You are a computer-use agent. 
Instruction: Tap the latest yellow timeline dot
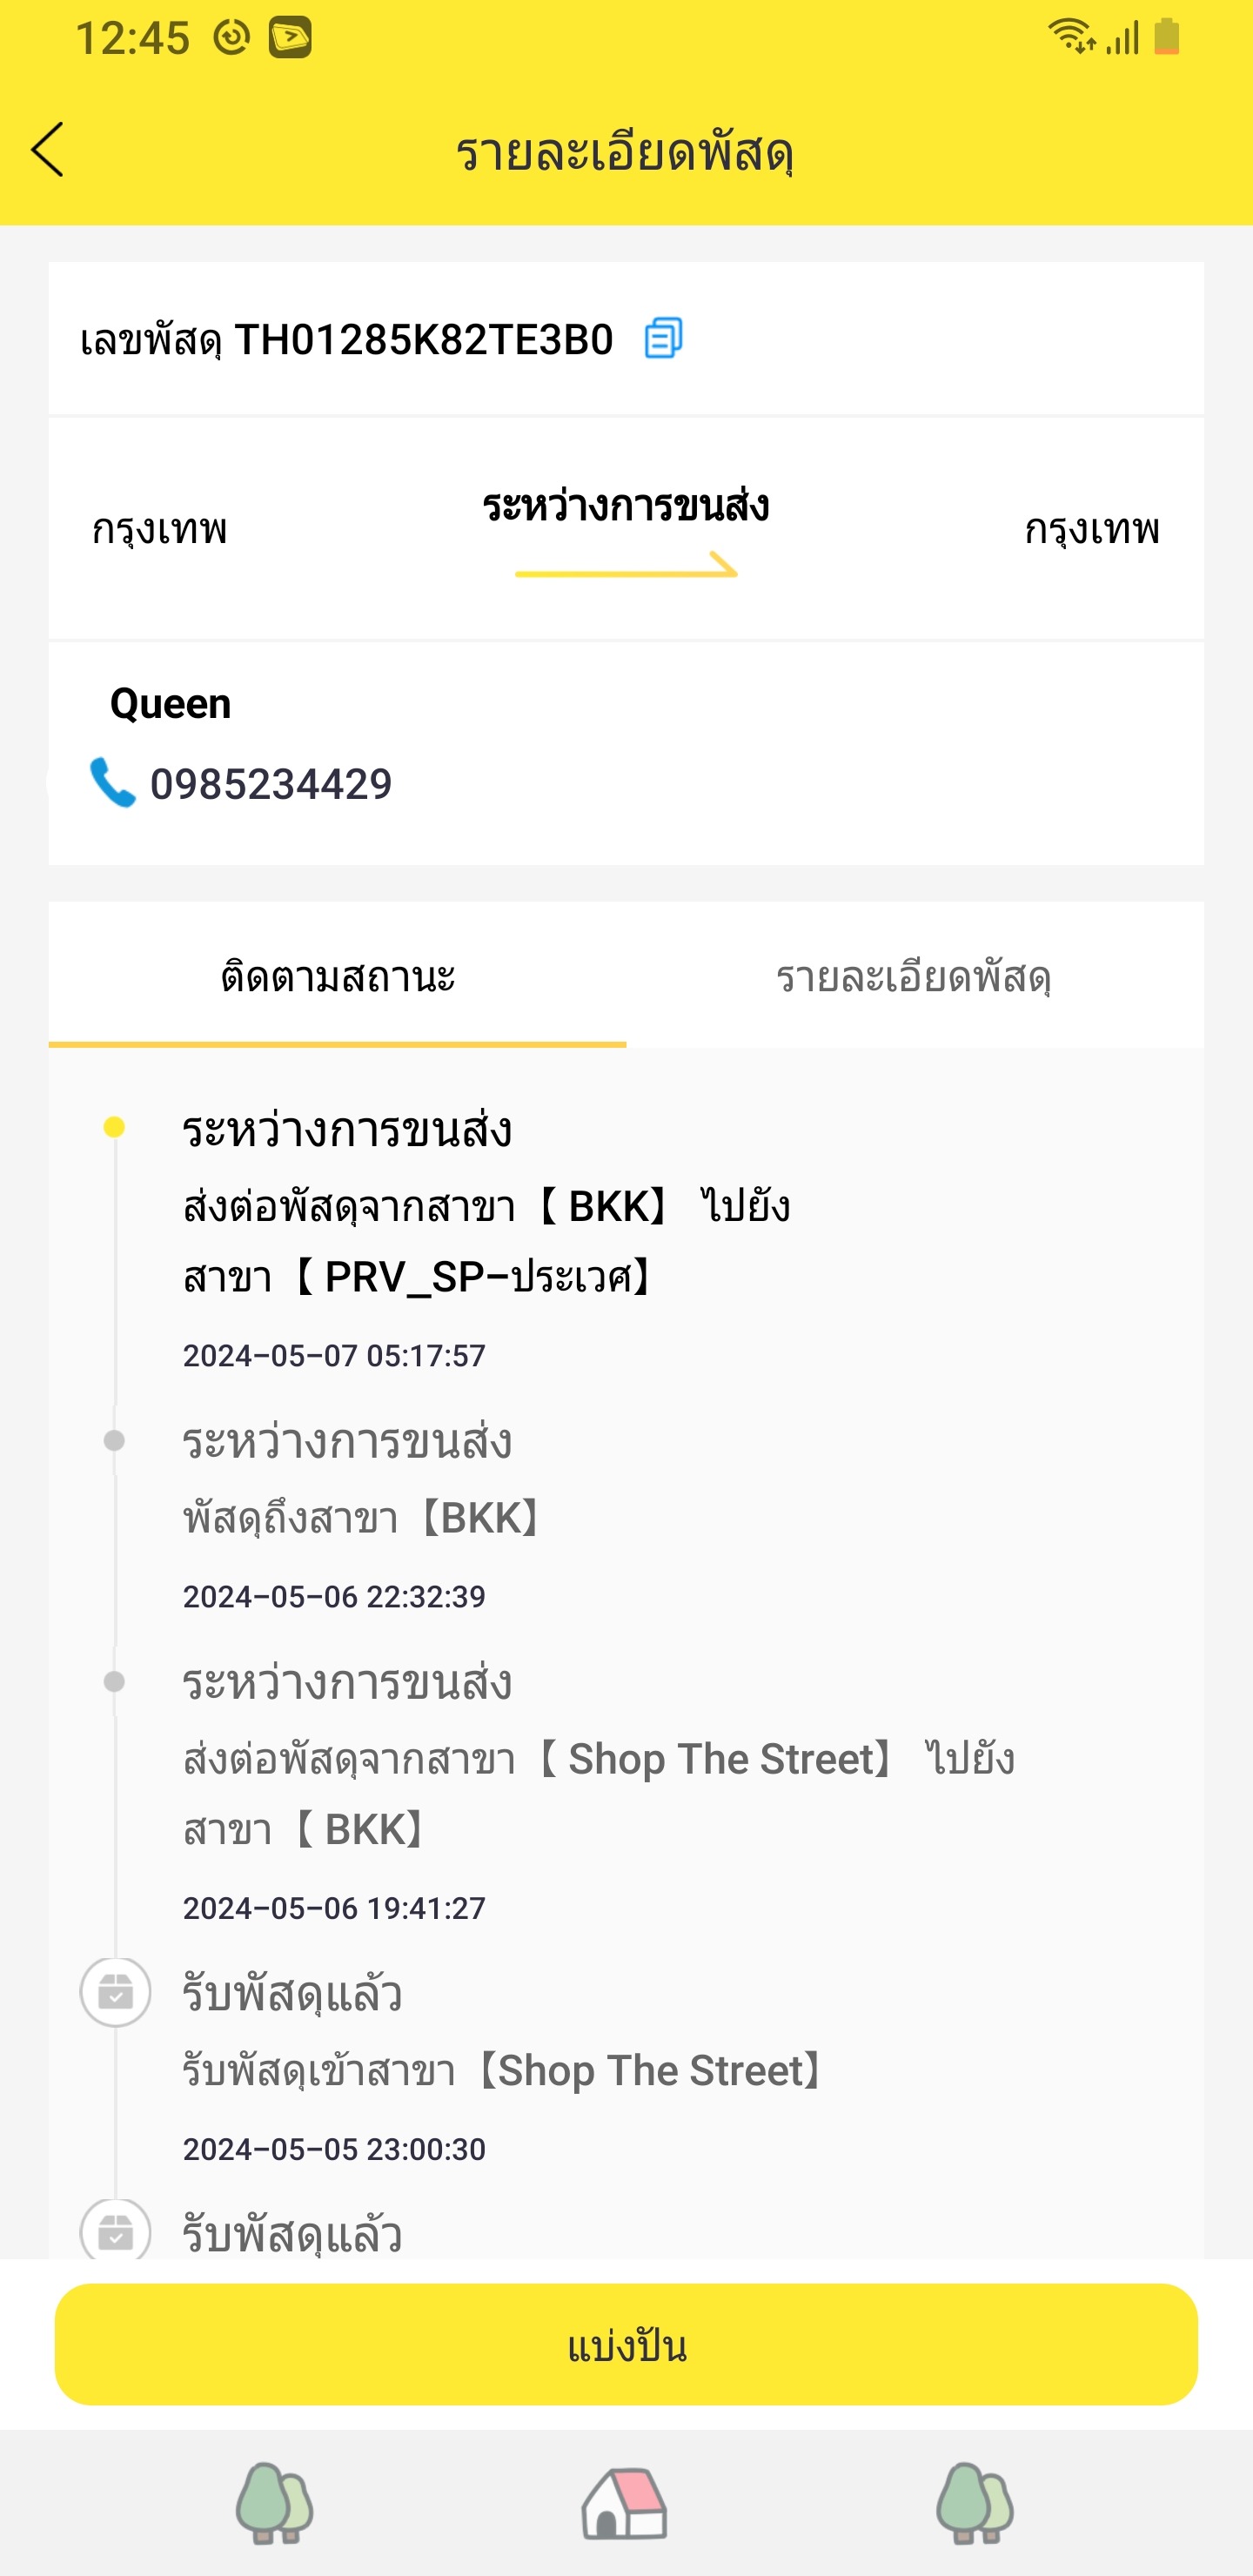[x=114, y=1128]
